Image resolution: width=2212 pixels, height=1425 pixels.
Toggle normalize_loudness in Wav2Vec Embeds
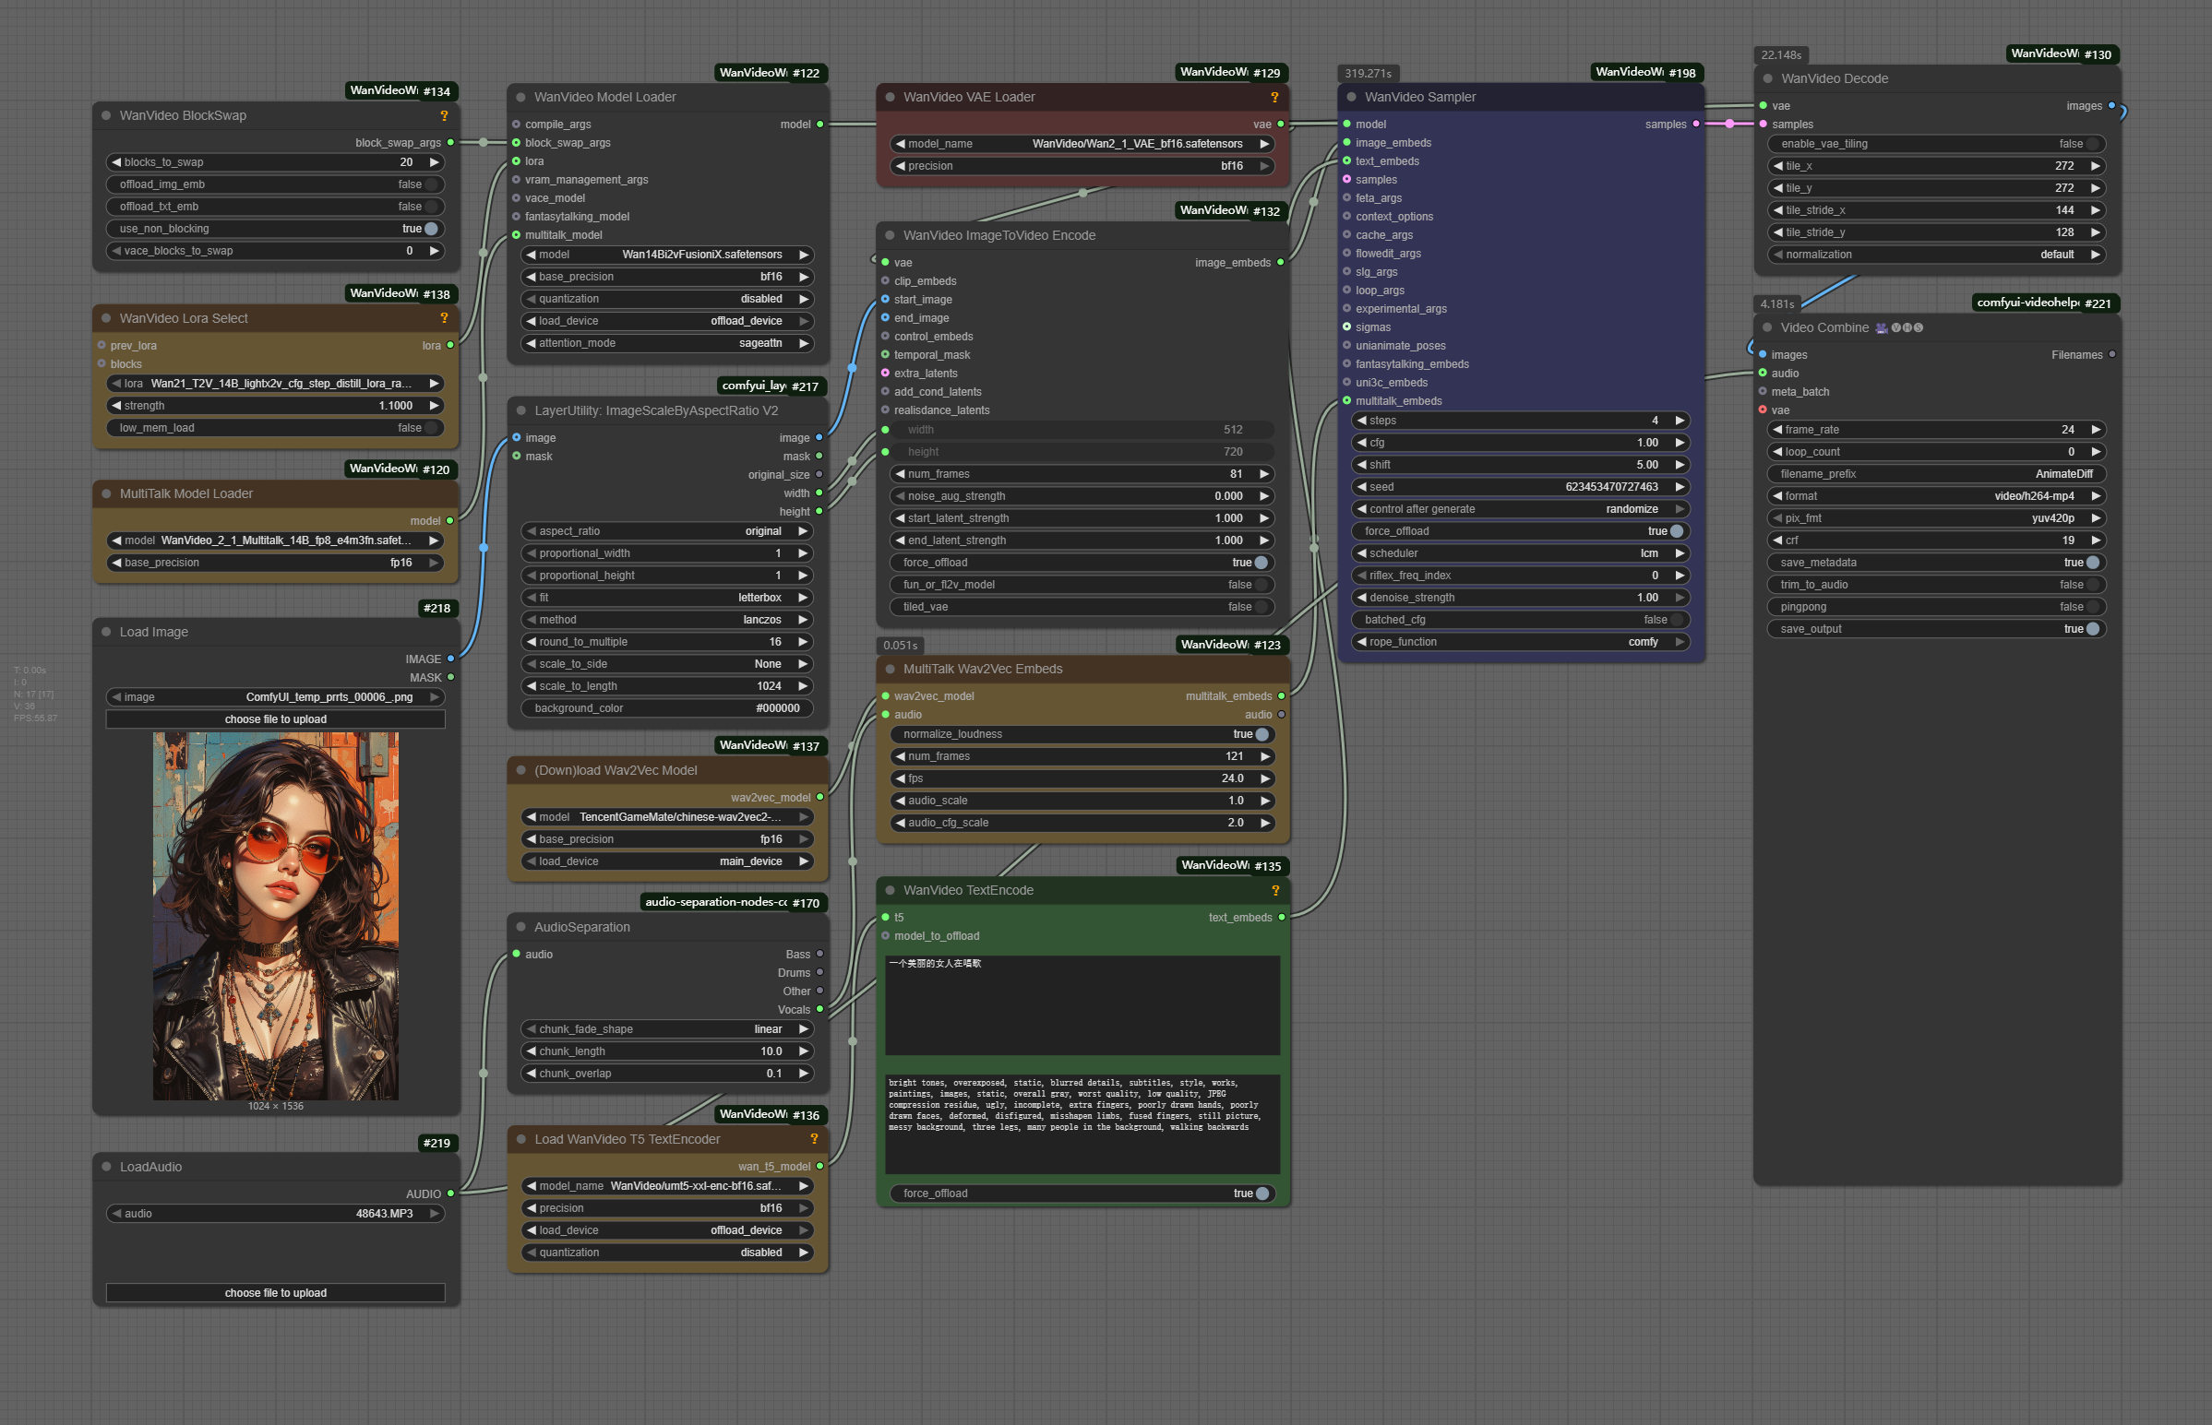click(x=1082, y=735)
